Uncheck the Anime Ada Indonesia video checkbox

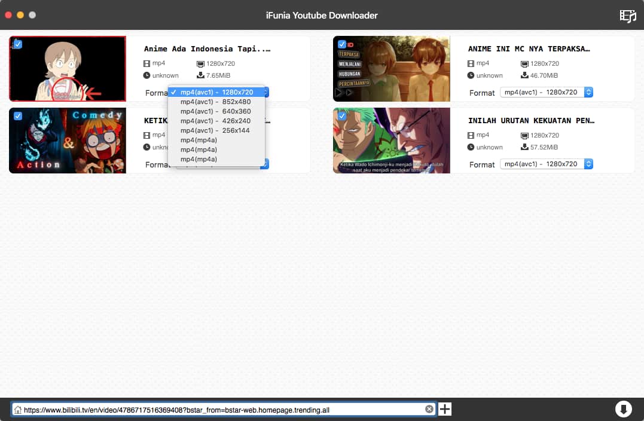(x=17, y=44)
